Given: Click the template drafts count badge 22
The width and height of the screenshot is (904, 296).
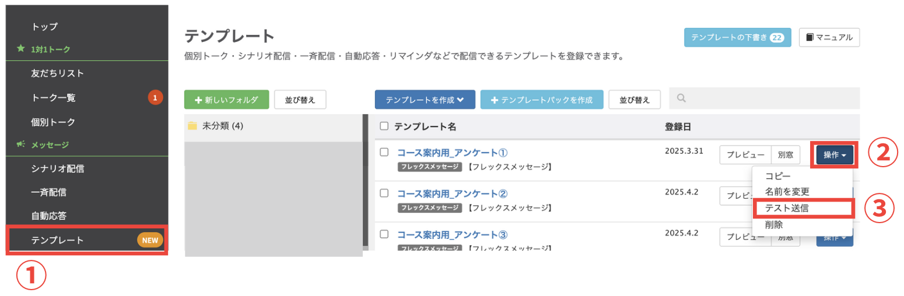Looking at the screenshot, I should point(776,37).
